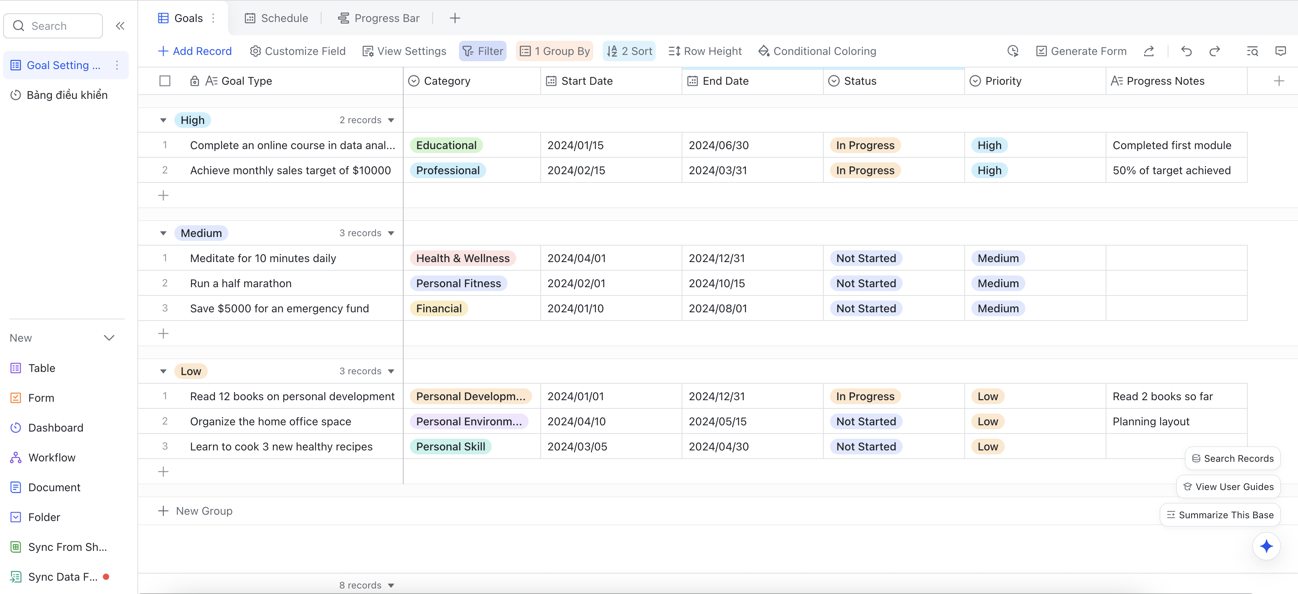This screenshot has width=1298, height=594.
Task: Select 'Run a half marathon' cell
Action: [271, 283]
